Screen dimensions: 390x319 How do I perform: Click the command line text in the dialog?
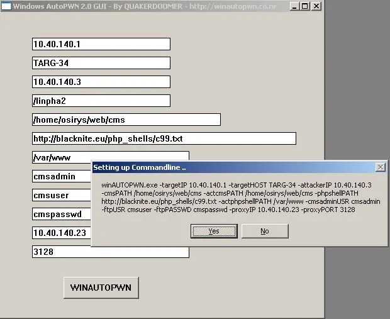tap(241, 198)
